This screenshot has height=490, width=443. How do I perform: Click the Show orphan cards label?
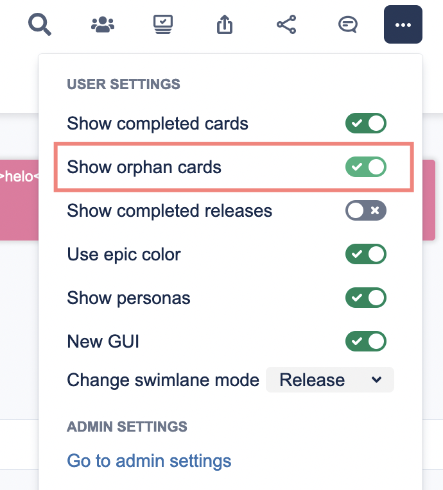pyautogui.click(x=144, y=167)
